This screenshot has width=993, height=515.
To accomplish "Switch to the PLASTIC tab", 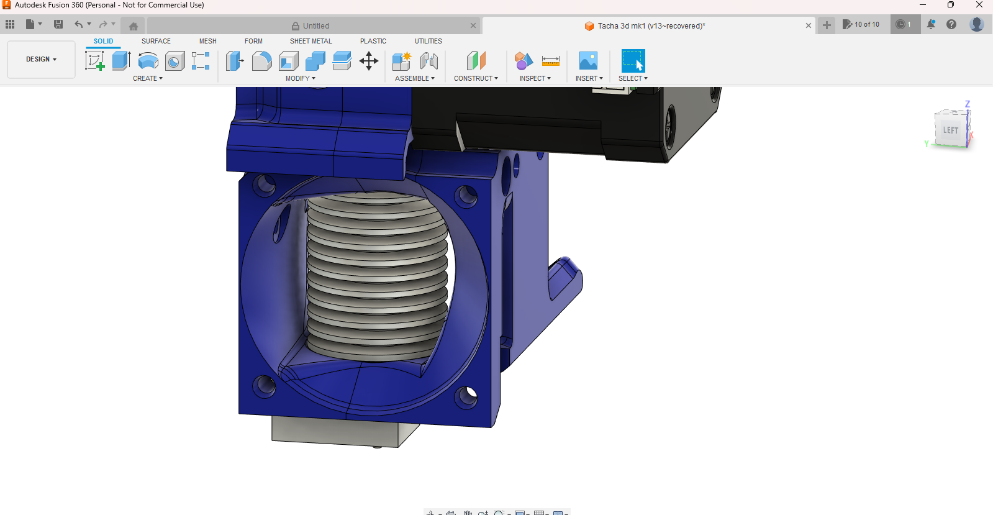I will (x=373, y=41).
